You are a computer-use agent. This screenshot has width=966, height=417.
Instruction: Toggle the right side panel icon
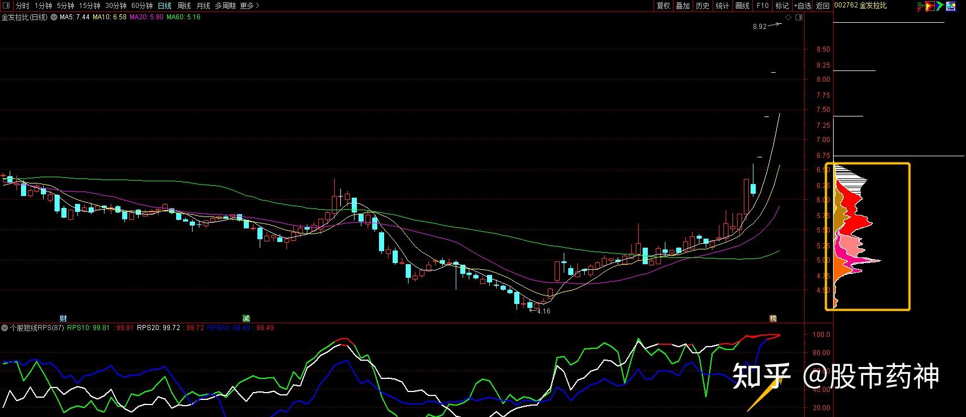(799, 18)
